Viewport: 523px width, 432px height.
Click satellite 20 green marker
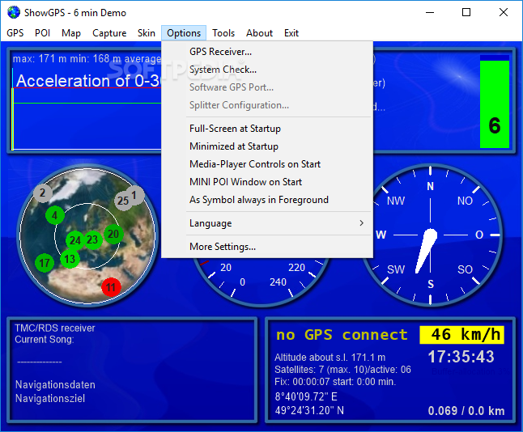point(113,234)
